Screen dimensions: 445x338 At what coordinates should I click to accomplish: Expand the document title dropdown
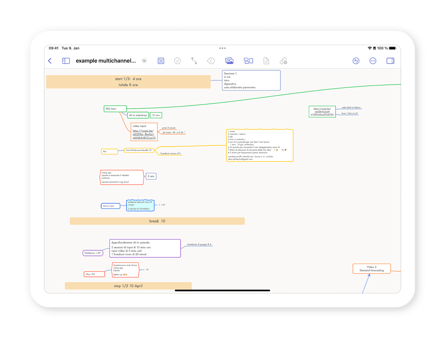[x=144, y=61]
